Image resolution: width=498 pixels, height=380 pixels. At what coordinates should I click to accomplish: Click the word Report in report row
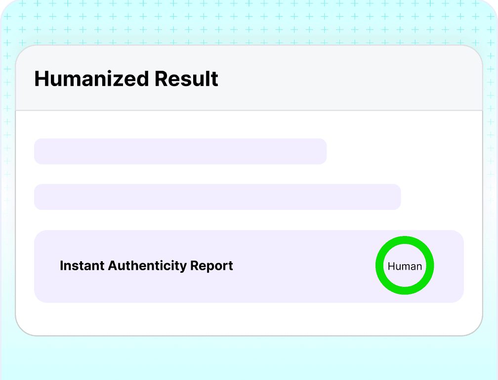coord(211,266)
